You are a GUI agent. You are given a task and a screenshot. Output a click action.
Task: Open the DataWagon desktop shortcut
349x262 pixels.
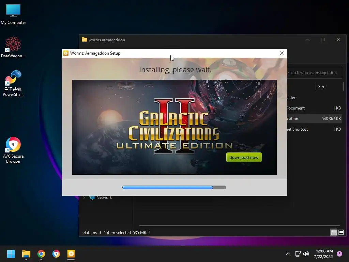[13, 47]
